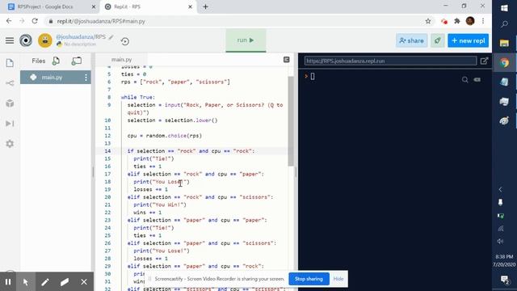This screenshot has width=517, height=291.
Task: Open main.py three-dot options menu
Action: (86, 78)
